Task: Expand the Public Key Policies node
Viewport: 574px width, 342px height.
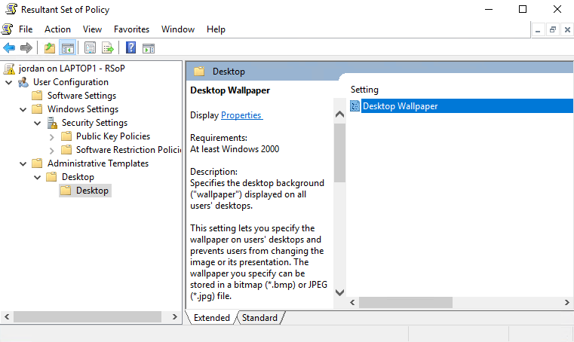Action: (x=51, y=136)
